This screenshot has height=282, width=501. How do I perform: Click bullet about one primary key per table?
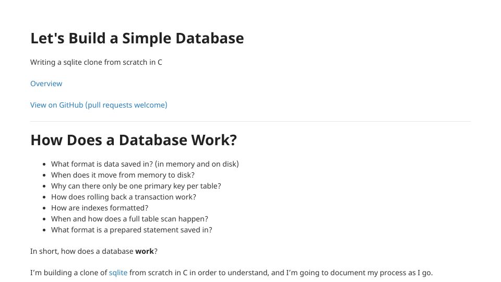coord(136,186)
